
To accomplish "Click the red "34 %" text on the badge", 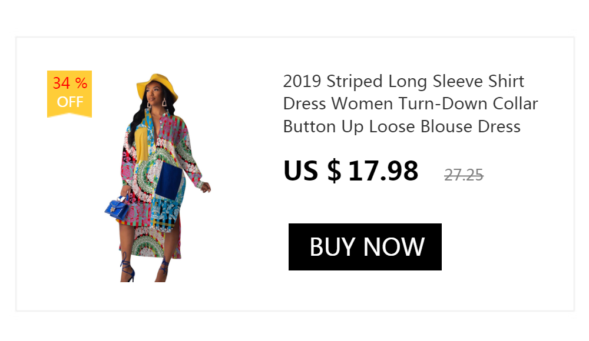I will tap(70, 83).
